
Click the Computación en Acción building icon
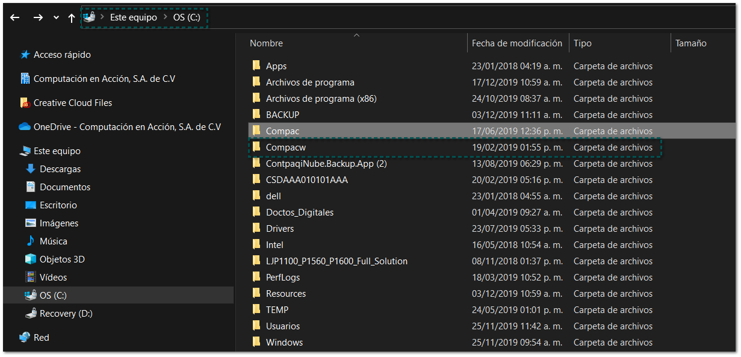[x=25, y=79]
